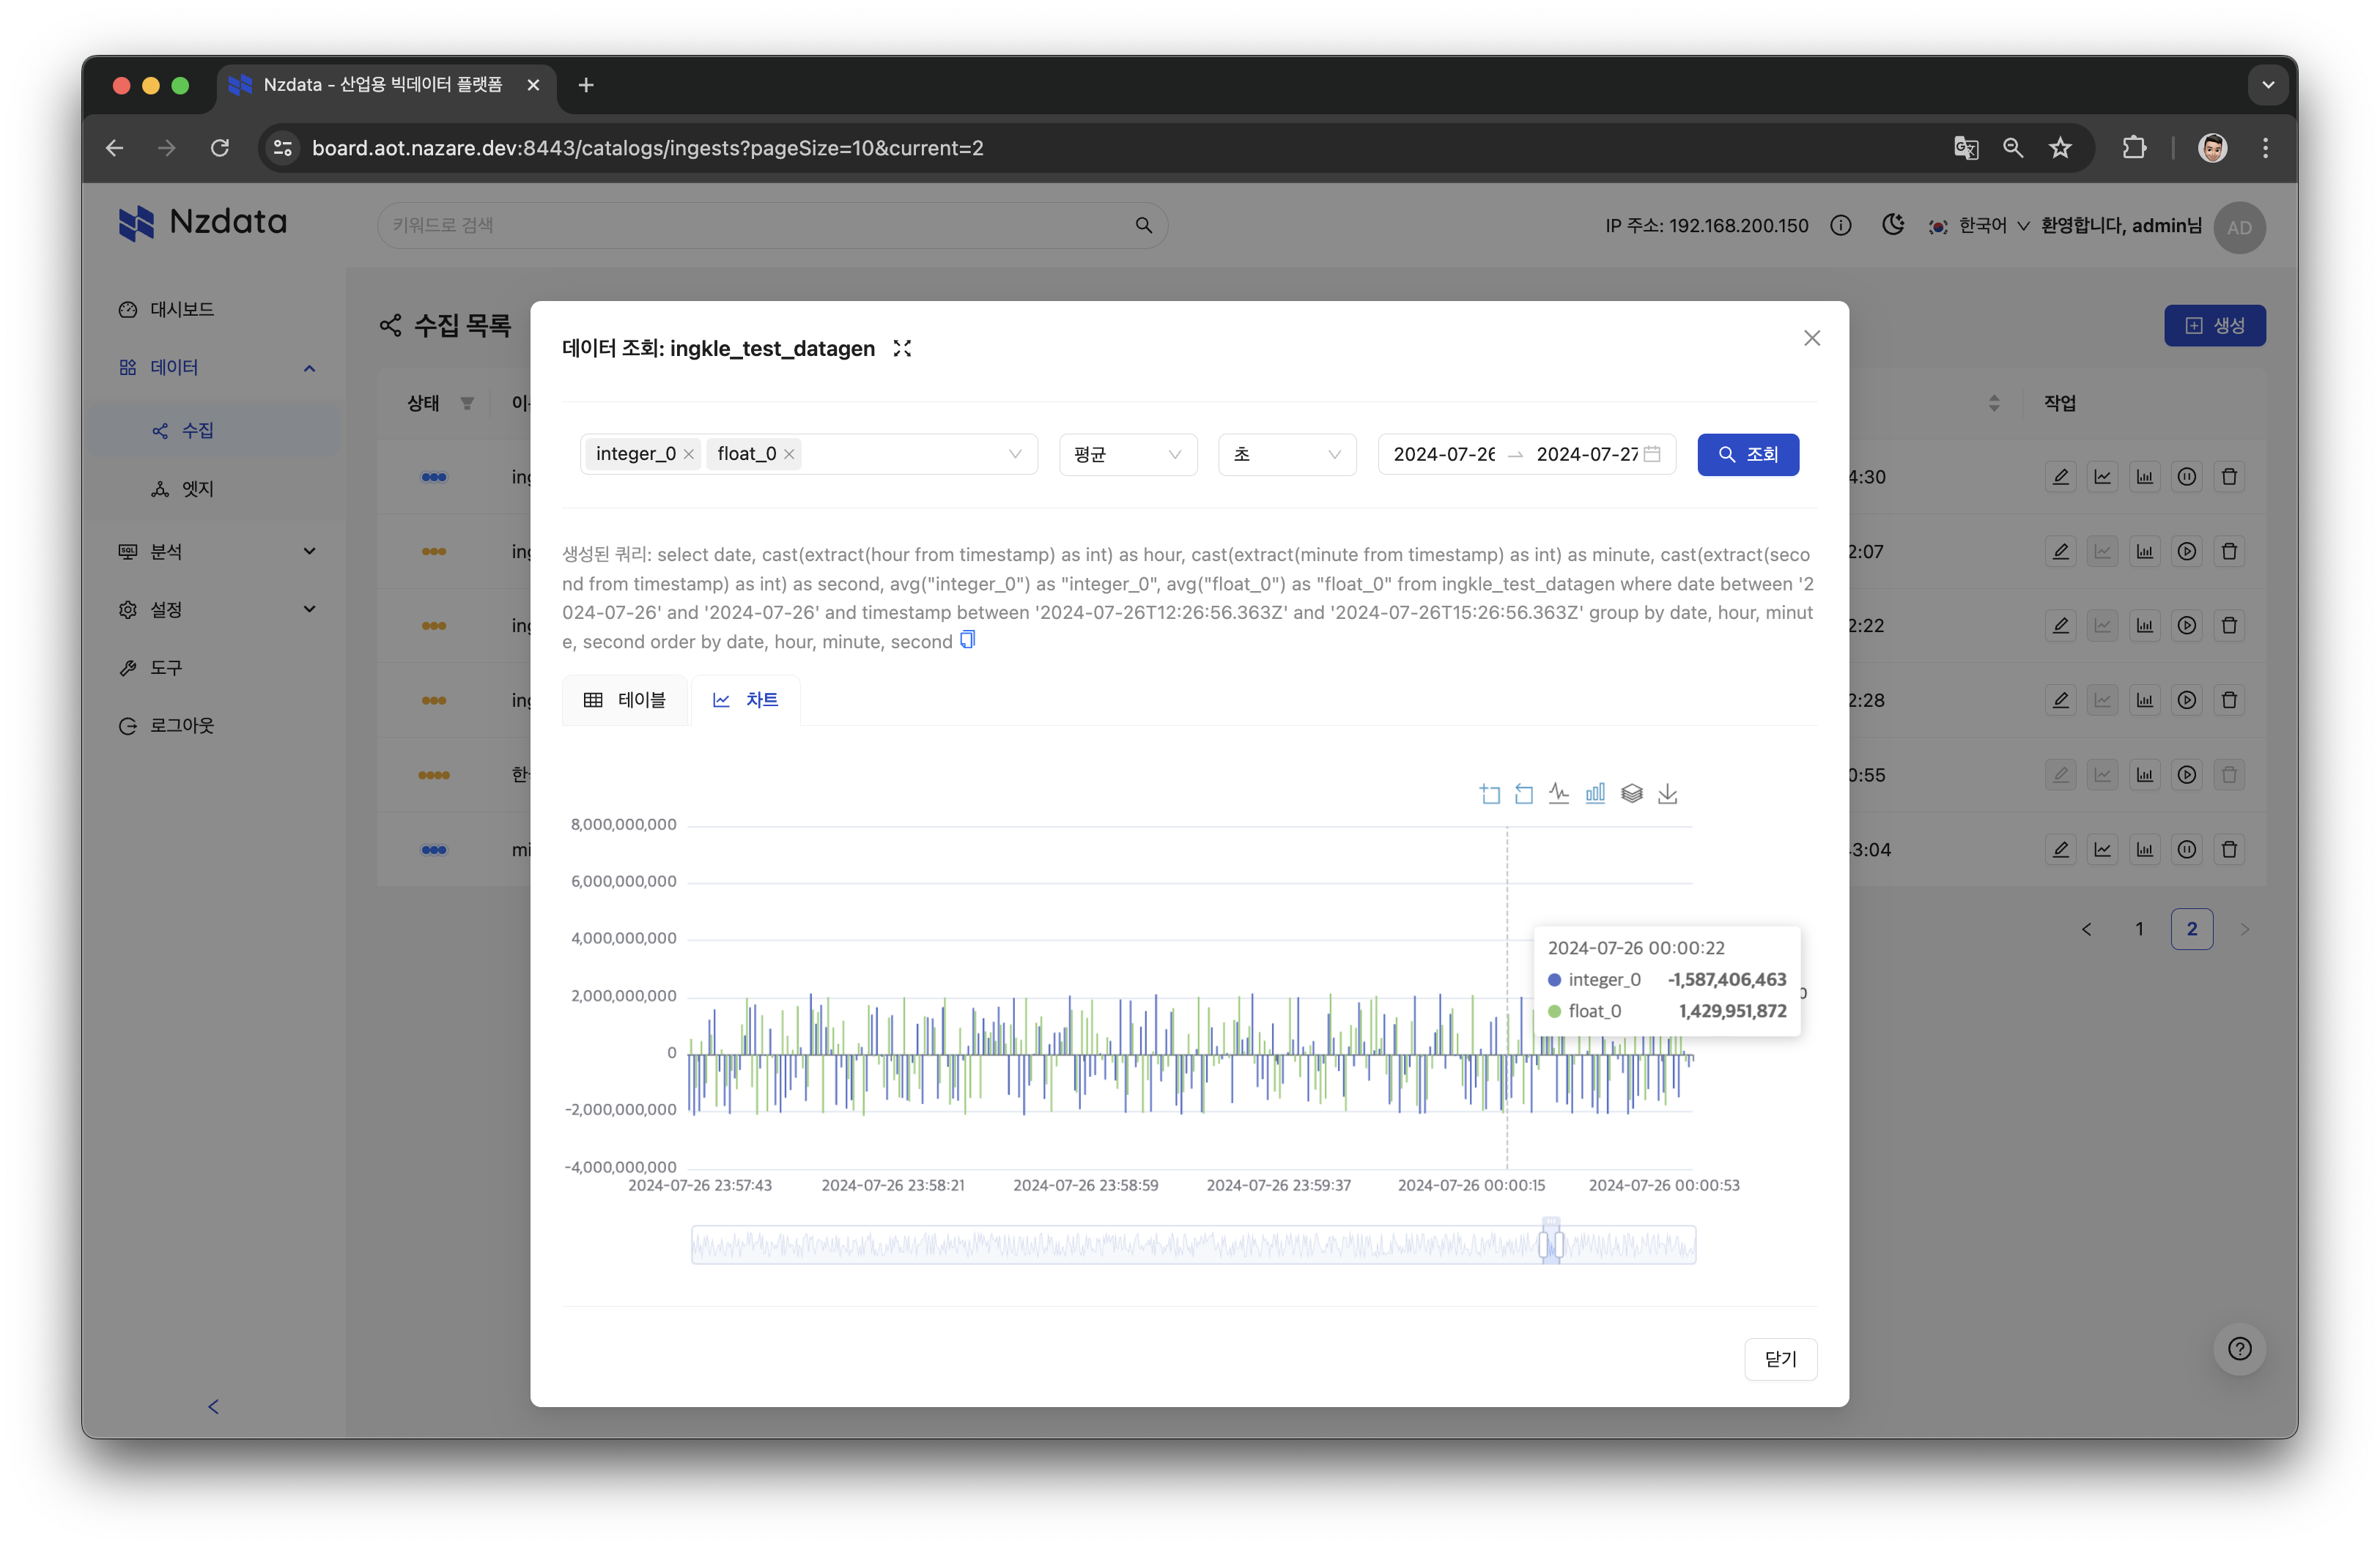The image size is (2380, 1547).
Task: Switch the chart to bar chart type
Action: (1595, 793)
